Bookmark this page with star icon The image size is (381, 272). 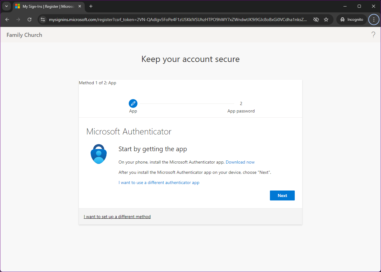[326, 20]
